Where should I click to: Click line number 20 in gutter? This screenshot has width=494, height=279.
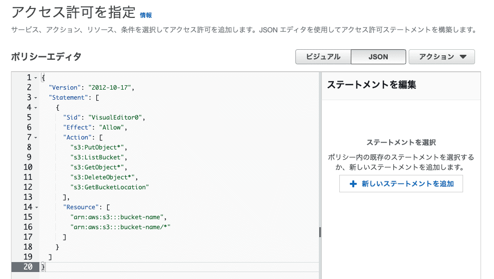pos(28,267)
